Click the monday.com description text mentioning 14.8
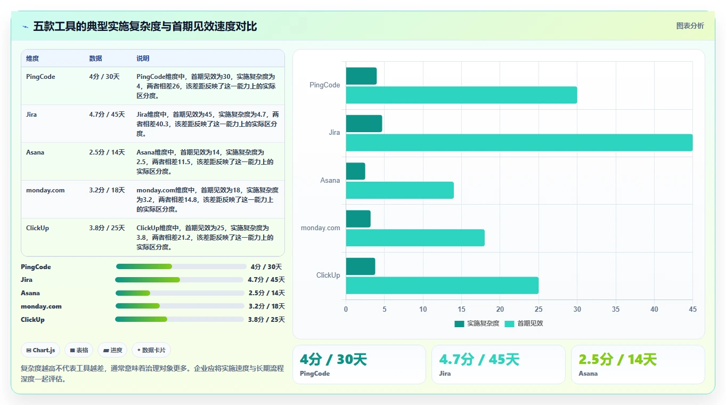The width and height of the screenshot is (726, 405). click(208, 200)
